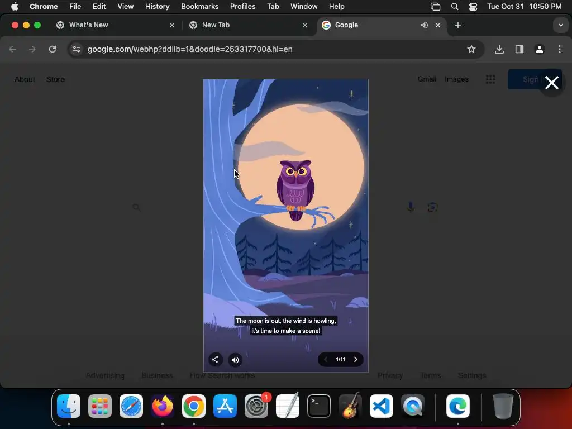This screenshot has height=429, width=572.
Task: Open the screen mirroring menu bar icon
Action: coord(436,7)
